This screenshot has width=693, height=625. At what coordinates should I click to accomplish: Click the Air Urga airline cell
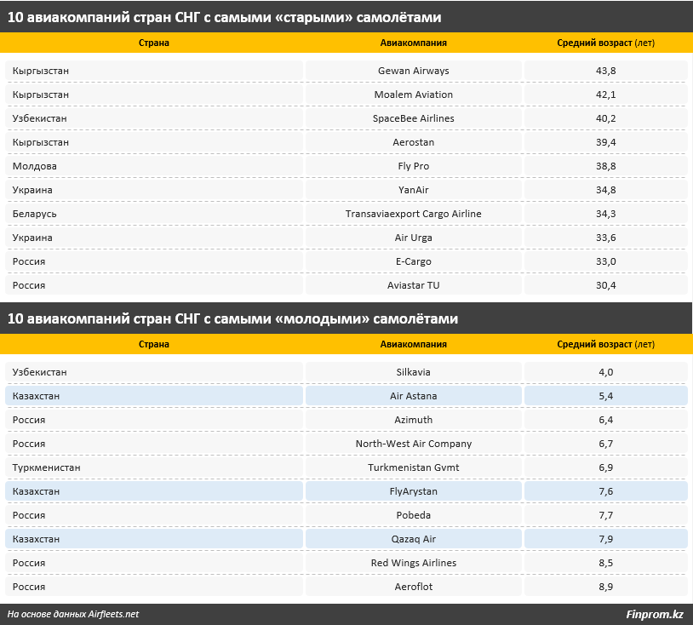pyautogui.click(x=413, y=238)
